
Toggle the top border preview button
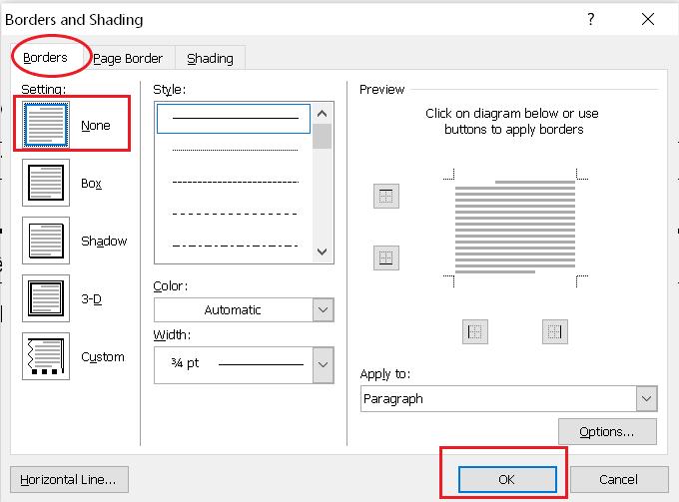click(x=386, y=196)
